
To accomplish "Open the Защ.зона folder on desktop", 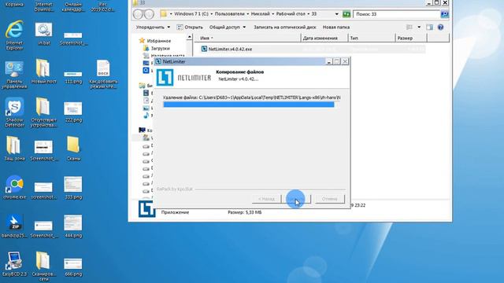I will [x=14, y=149].
